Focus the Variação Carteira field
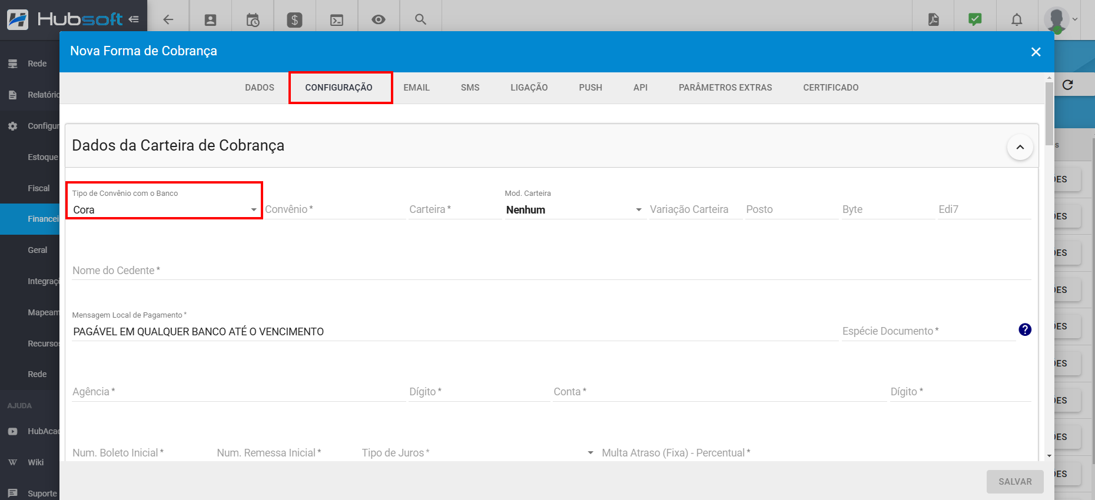The height and width of the screenshot is (500, 1095). pos(695,209)
